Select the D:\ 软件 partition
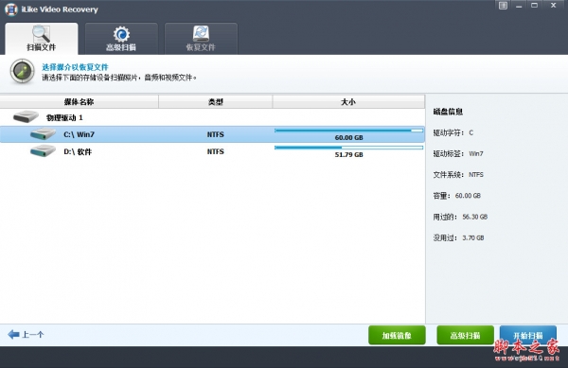 pyautogui.click(x=212, y=151)
